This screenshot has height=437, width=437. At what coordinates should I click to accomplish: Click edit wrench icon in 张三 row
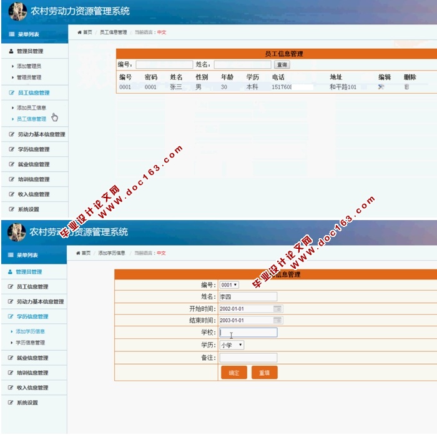tap(381, 87)
